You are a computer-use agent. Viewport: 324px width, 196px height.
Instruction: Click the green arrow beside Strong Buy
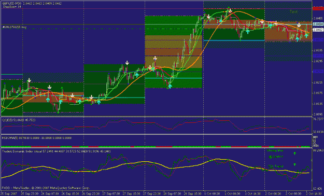pyautogui.click(x=294, y=153)
